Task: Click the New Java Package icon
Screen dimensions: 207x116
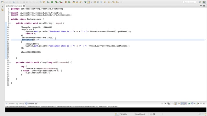Action: tap(65, 2)
